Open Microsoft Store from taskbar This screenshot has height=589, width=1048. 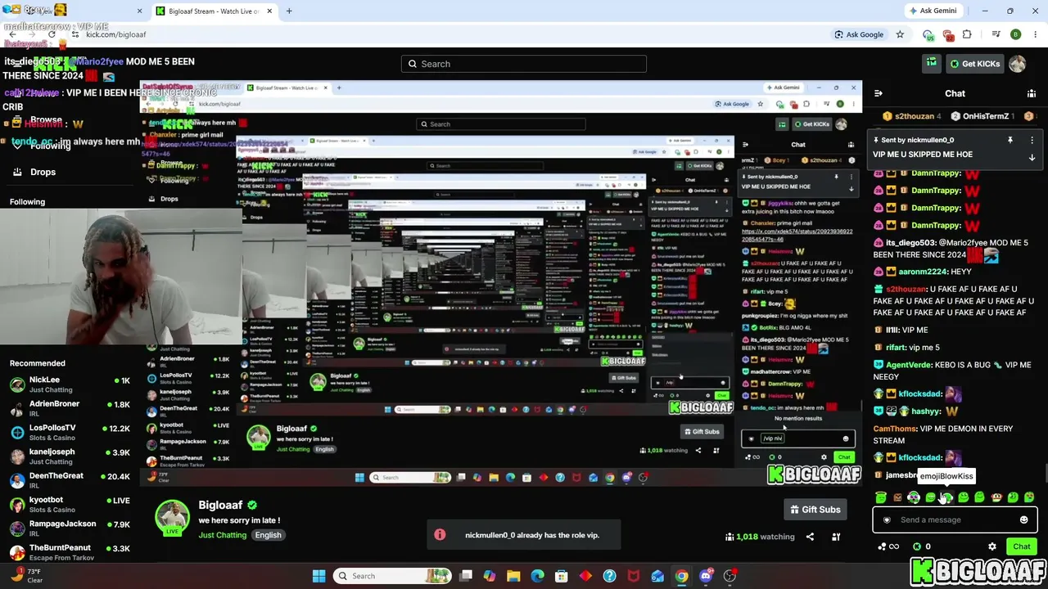562,576
